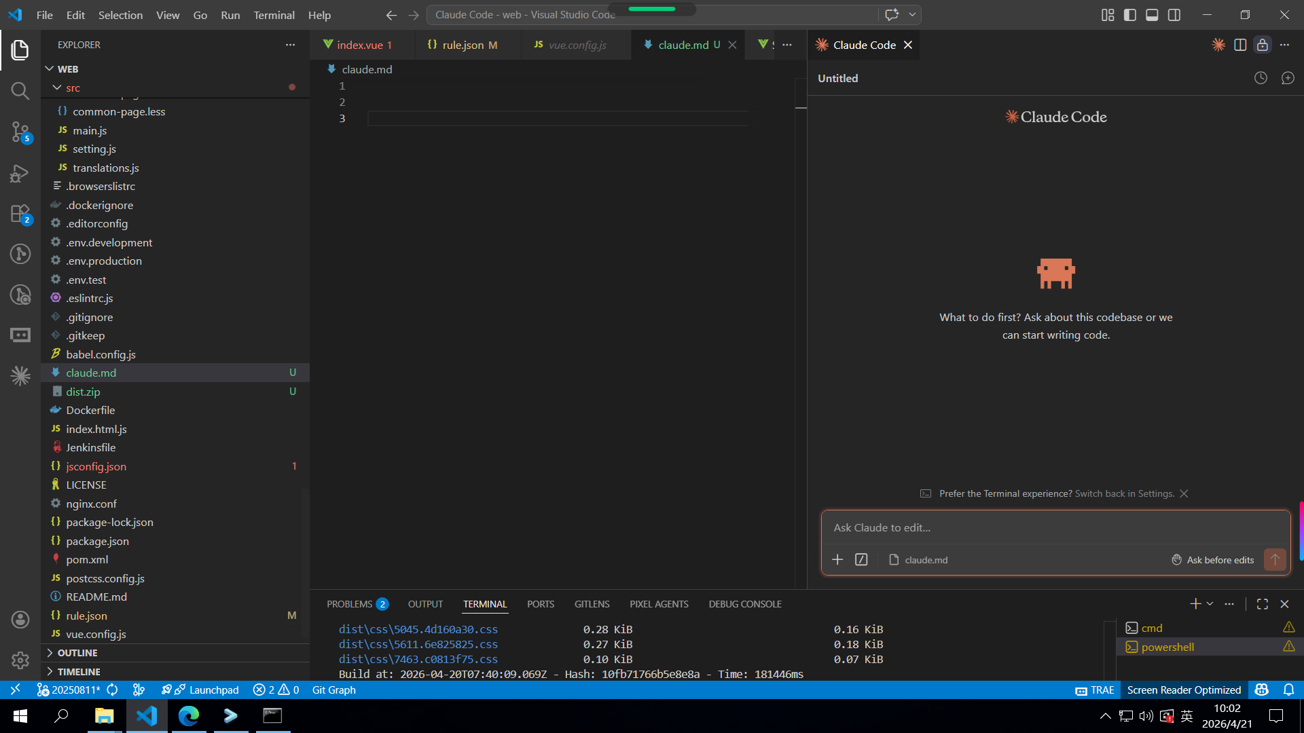The width and height of the screenshot is (1304, 733).
Task: Open slash commands in Claude prompt box
Action: 861,559
